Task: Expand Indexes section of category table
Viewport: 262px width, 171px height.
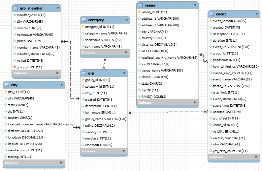Action: coord(126,52)
